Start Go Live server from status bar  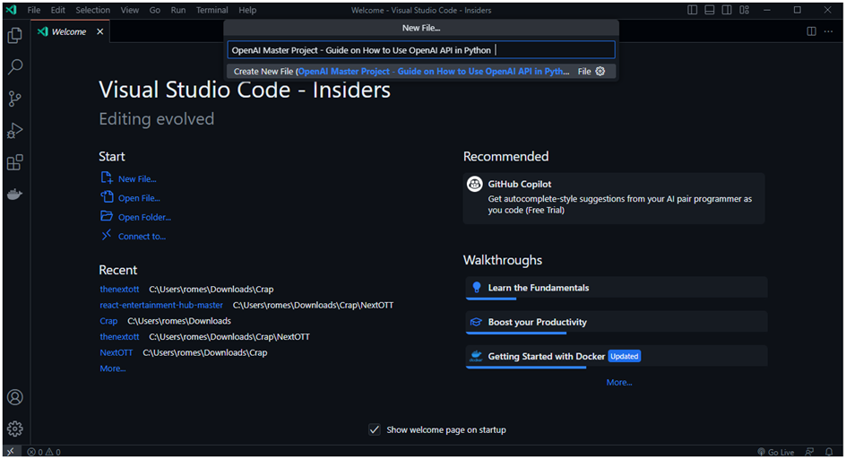[x=776, y=452]
